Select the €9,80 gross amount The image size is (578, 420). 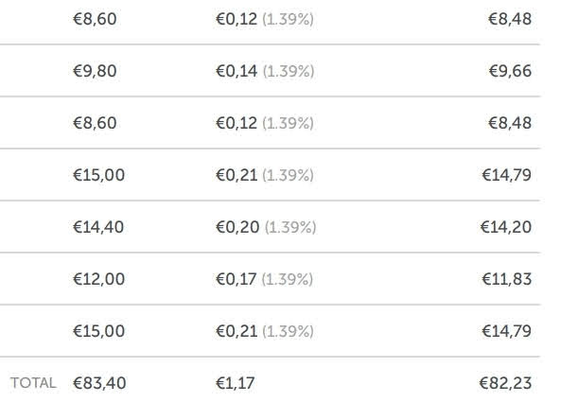click(x=95, y=71)
